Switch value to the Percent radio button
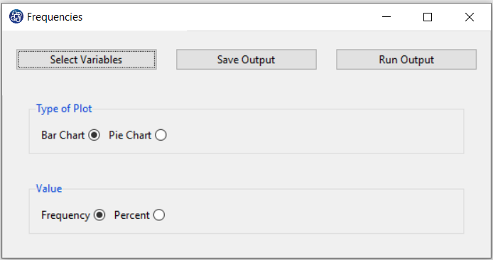The image size is (493, 260). tap(159, 215)
